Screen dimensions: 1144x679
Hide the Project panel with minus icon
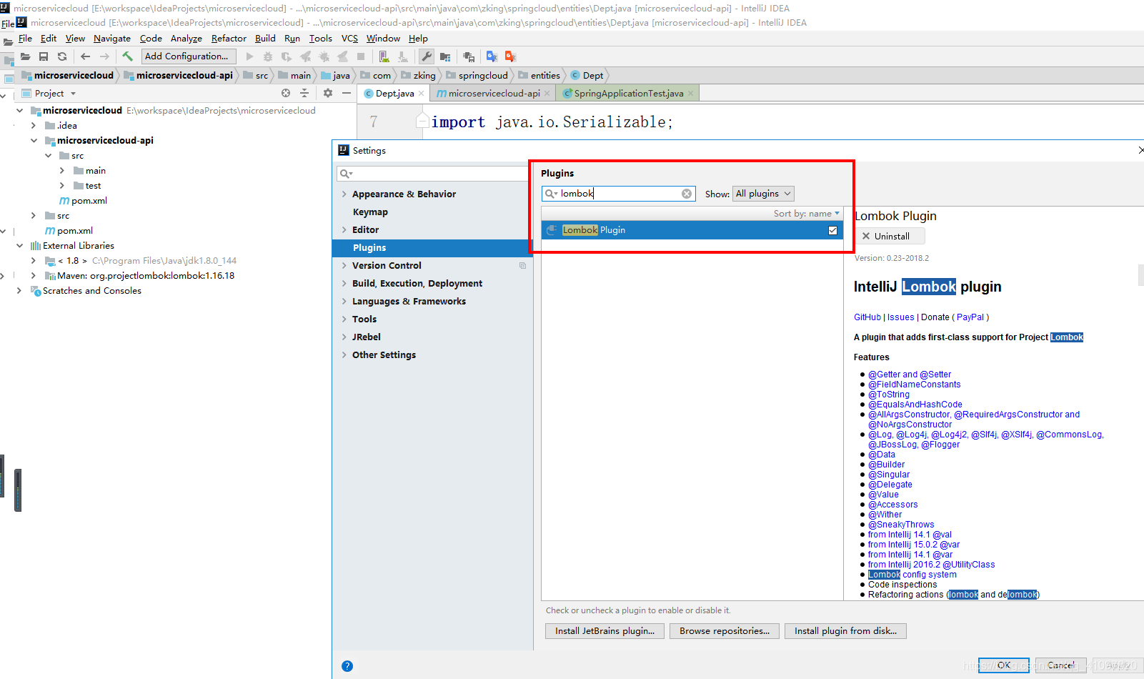[347, 93]
